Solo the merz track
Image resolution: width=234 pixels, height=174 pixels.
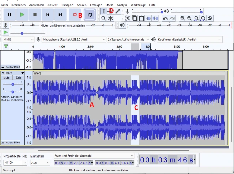[x=18, y=78]
